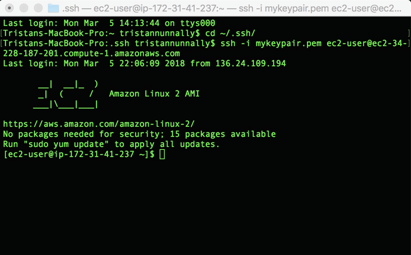The width and height of the screenshot is (411, 255).
Task: Click the Amazon EC2 ASCII art logo
Action: 66,94
